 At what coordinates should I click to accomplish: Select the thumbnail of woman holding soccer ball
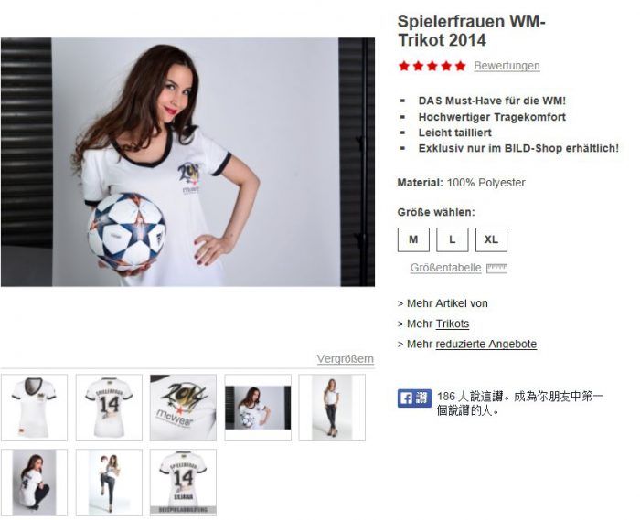coord(258,408)
